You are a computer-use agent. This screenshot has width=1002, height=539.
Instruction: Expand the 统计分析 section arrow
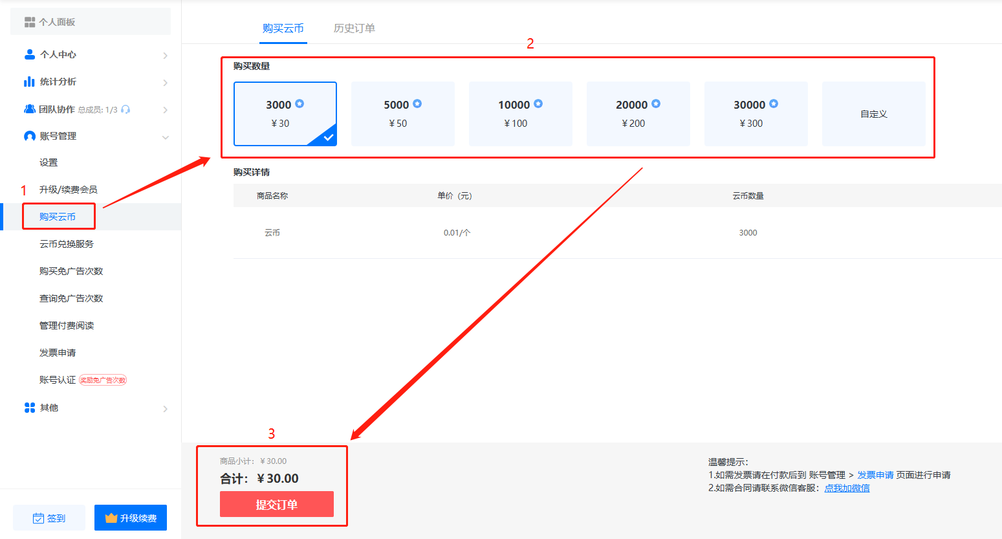pyautogui.click(x=165, y=82)
